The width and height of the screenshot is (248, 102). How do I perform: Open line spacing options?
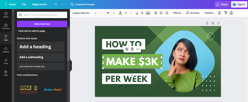167,13
